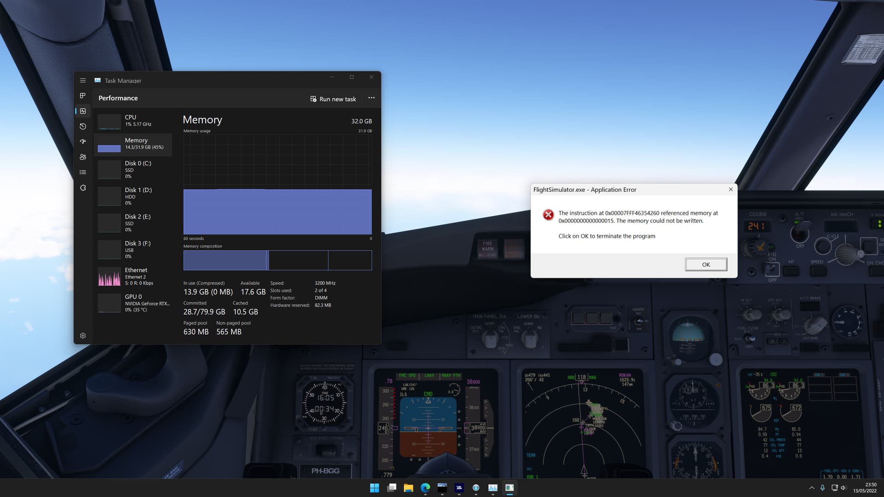Click Run new task
Image resolution: width=884 pixels, height=497 pixels.
333,98
